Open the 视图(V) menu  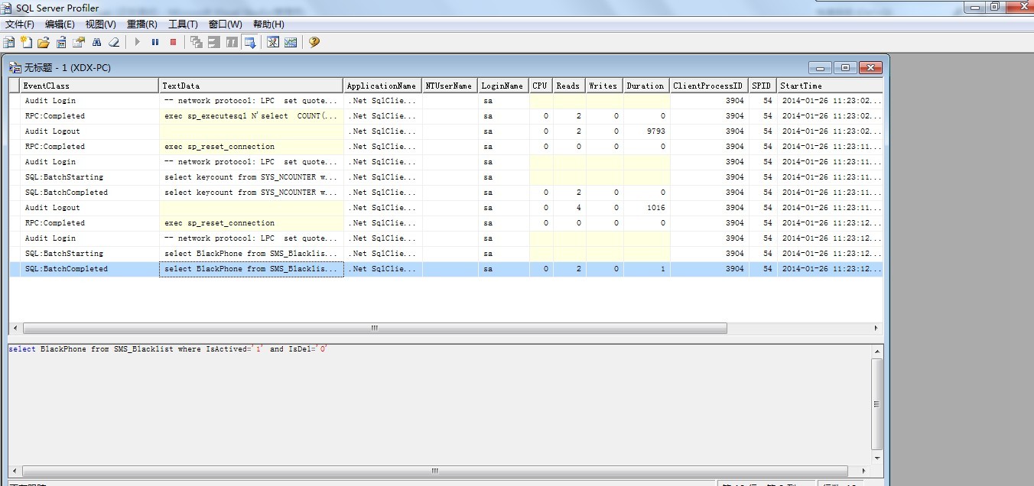click(101, 24)
